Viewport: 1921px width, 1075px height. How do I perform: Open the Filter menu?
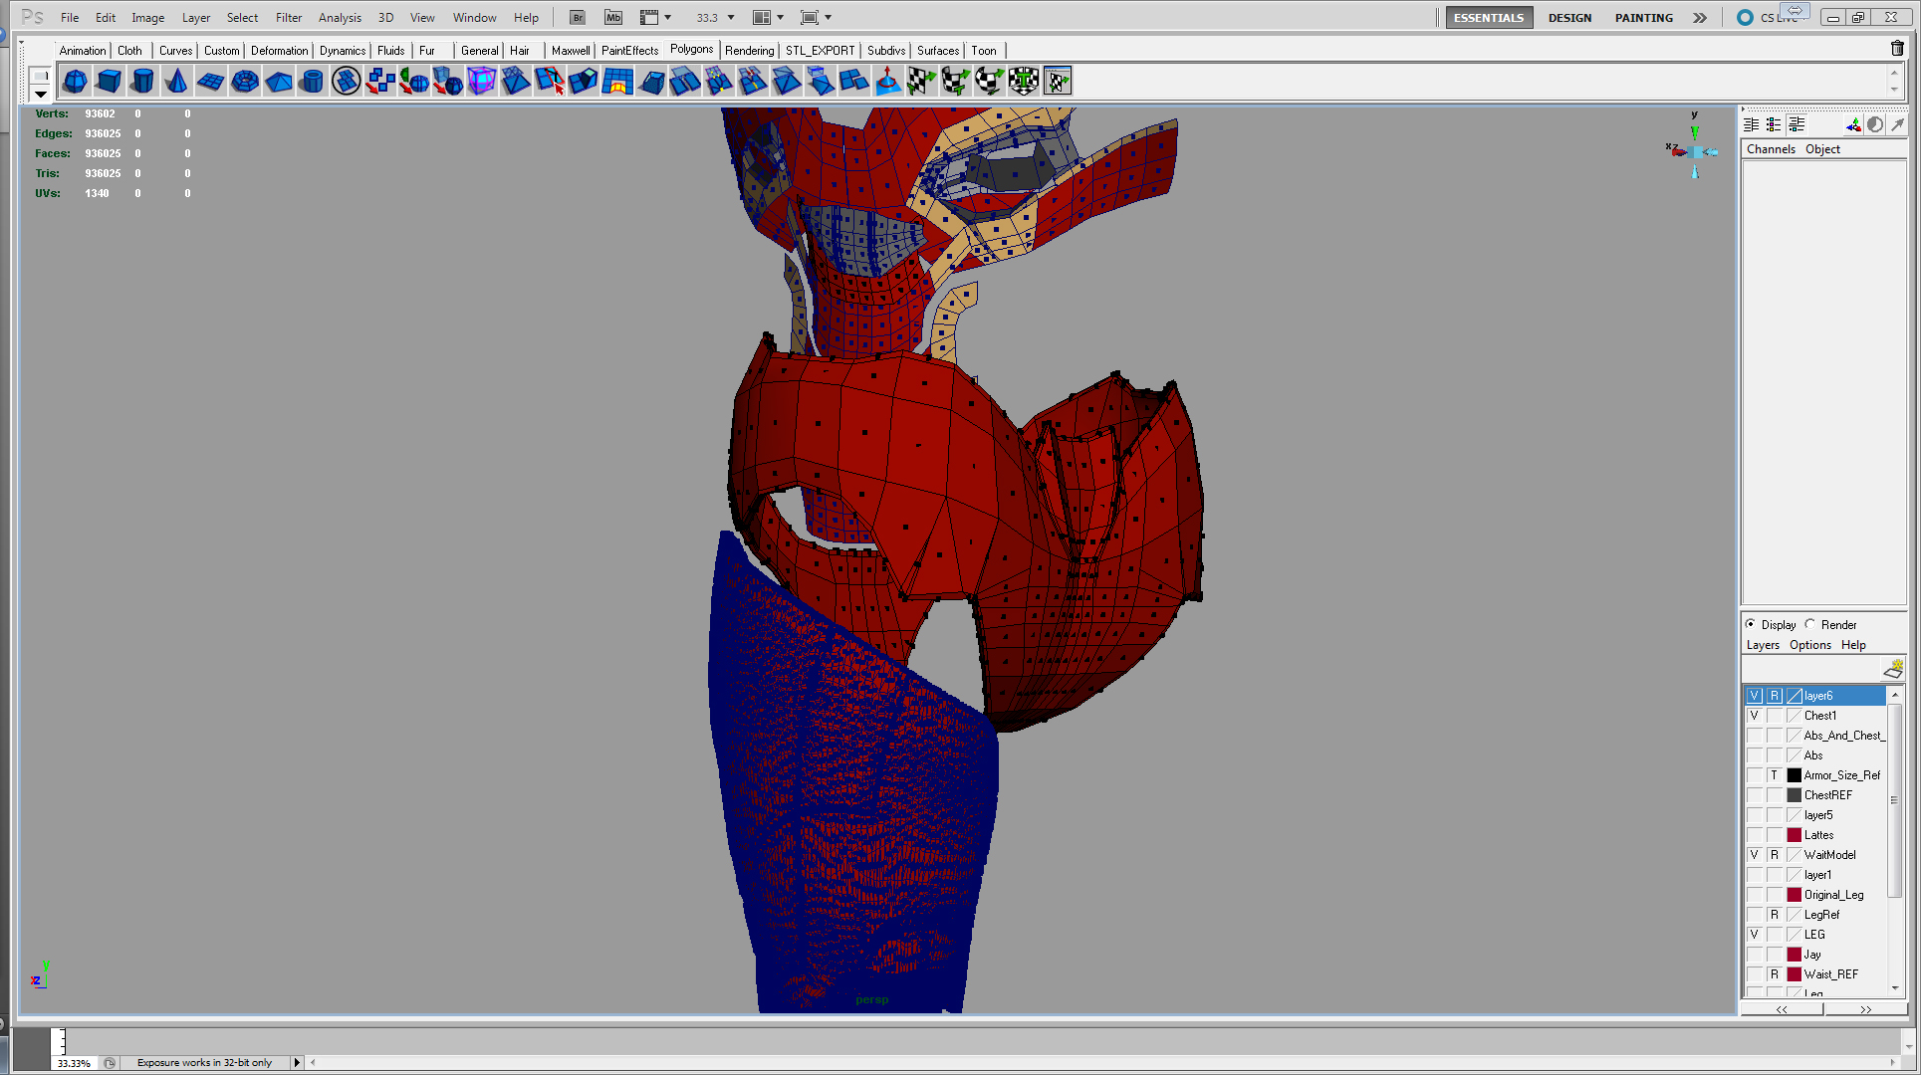coord(289,17)
